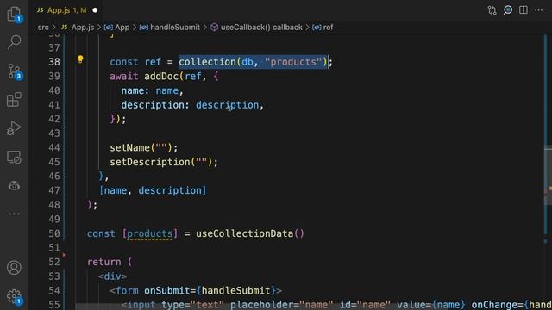Click the "products" variable on line 50

pos(150,233)
